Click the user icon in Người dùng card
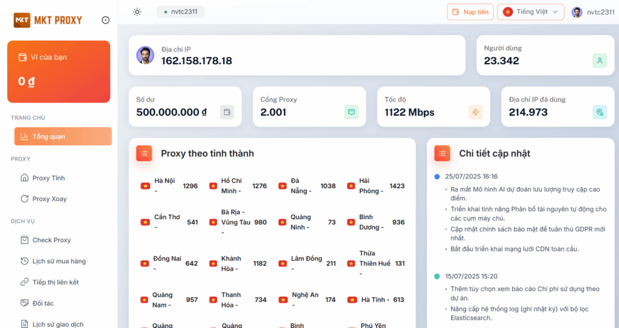The height and width of the screenshot is (328, 619). 600,61
